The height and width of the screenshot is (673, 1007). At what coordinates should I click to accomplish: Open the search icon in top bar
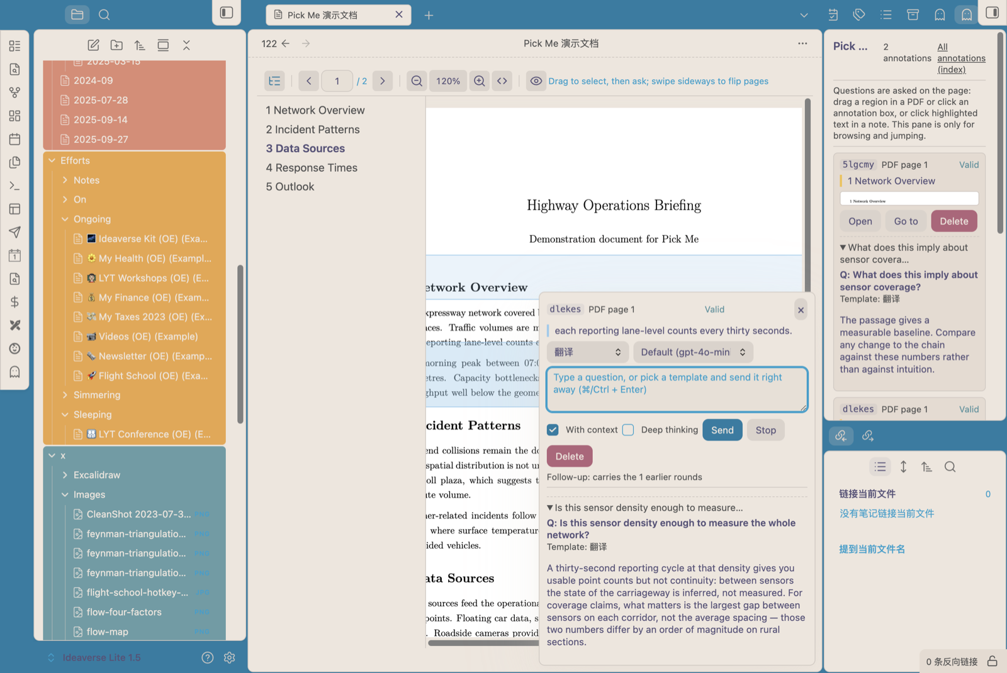point(104,14)
